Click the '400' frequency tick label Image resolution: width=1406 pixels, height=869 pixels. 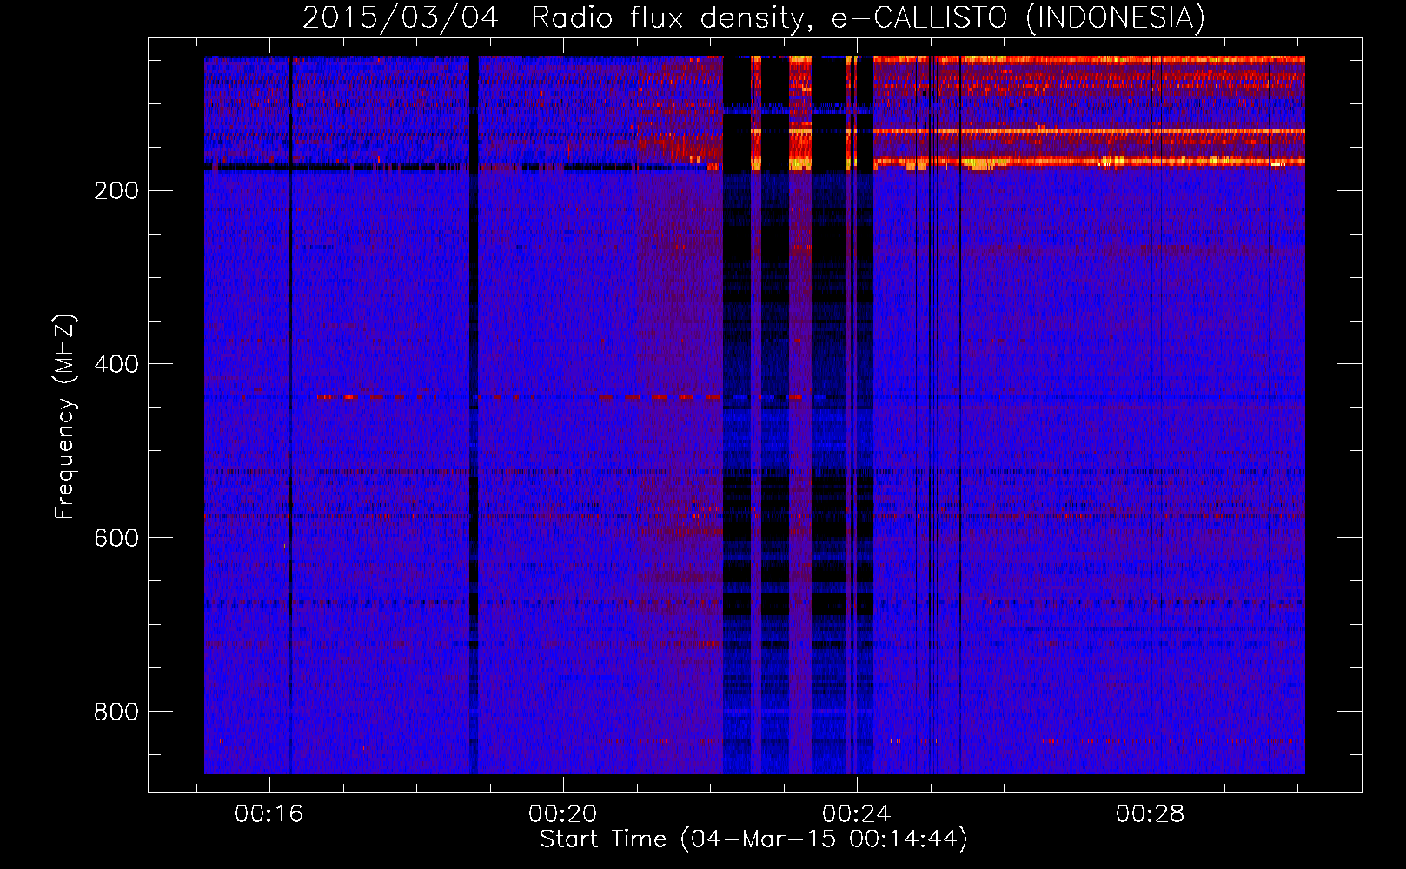click(116, 365)
